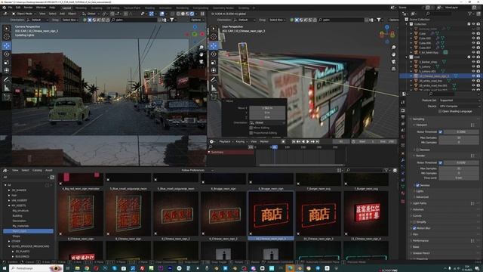Select the Add Cube tool in right viewport toolbar
This screenshot has width=483, height=272.
coord(214,97)
